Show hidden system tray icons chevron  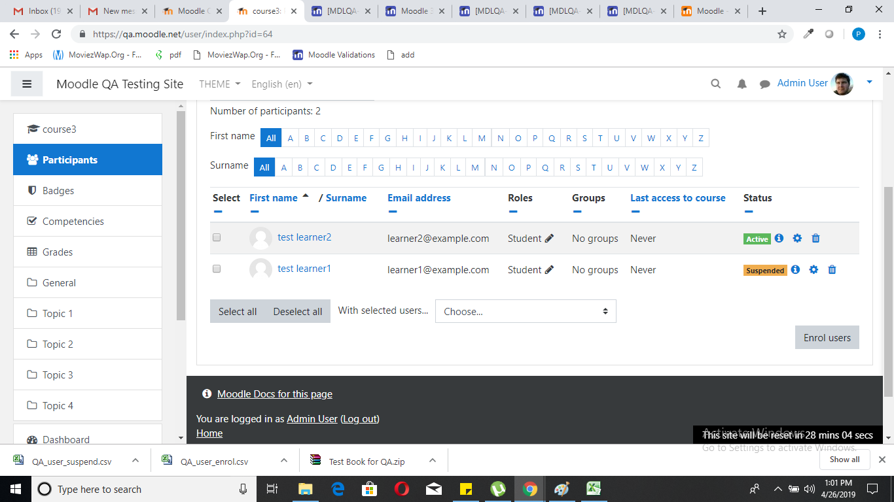click(x=778, y=489)
